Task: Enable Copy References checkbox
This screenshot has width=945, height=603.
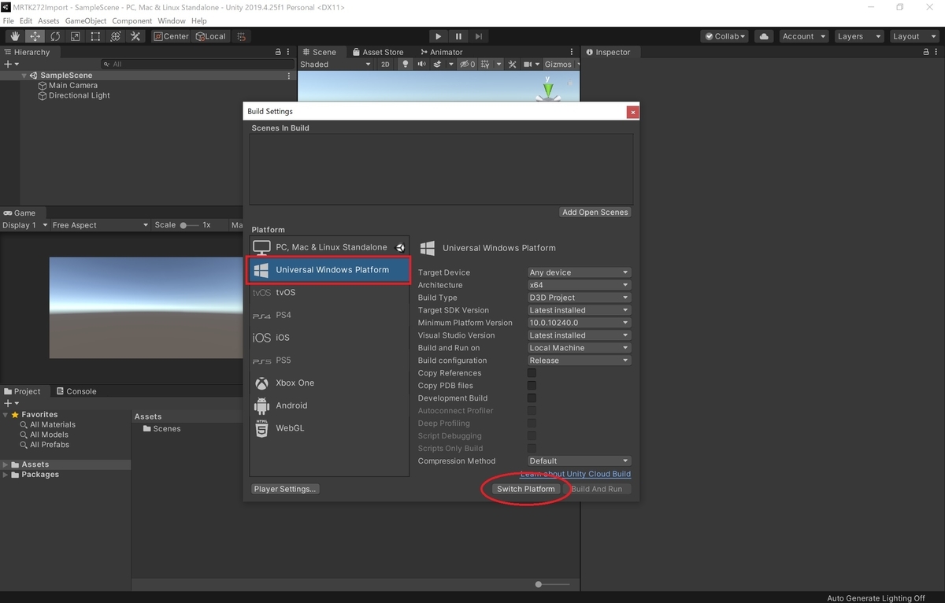Action: (532, 373)
